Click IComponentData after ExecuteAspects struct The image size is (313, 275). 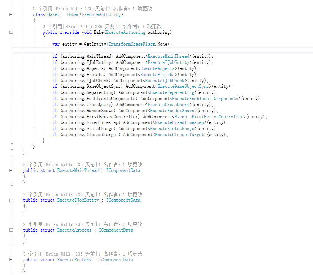click(x=116, y=230)
